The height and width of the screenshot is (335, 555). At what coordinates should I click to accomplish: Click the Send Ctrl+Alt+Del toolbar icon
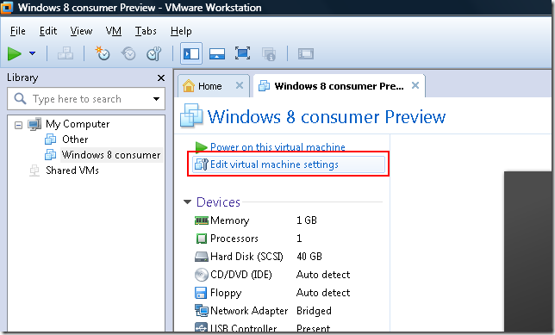[65, 53]
